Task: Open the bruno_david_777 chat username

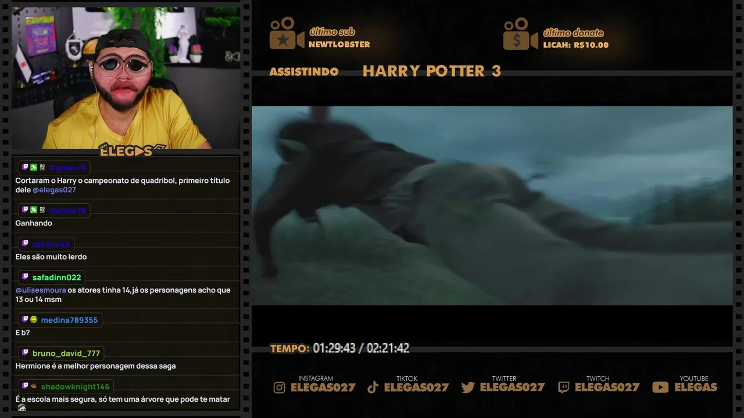Action: (x=66, y=353)
